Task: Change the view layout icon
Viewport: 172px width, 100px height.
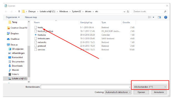Action: [x=149, y=17]
